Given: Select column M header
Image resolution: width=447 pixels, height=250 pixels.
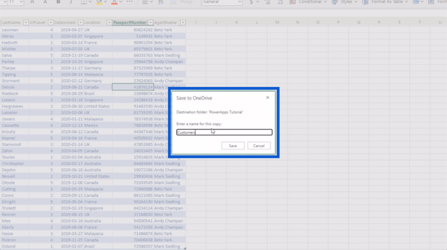Looking at the screenshot, I should tap(277, 22).
